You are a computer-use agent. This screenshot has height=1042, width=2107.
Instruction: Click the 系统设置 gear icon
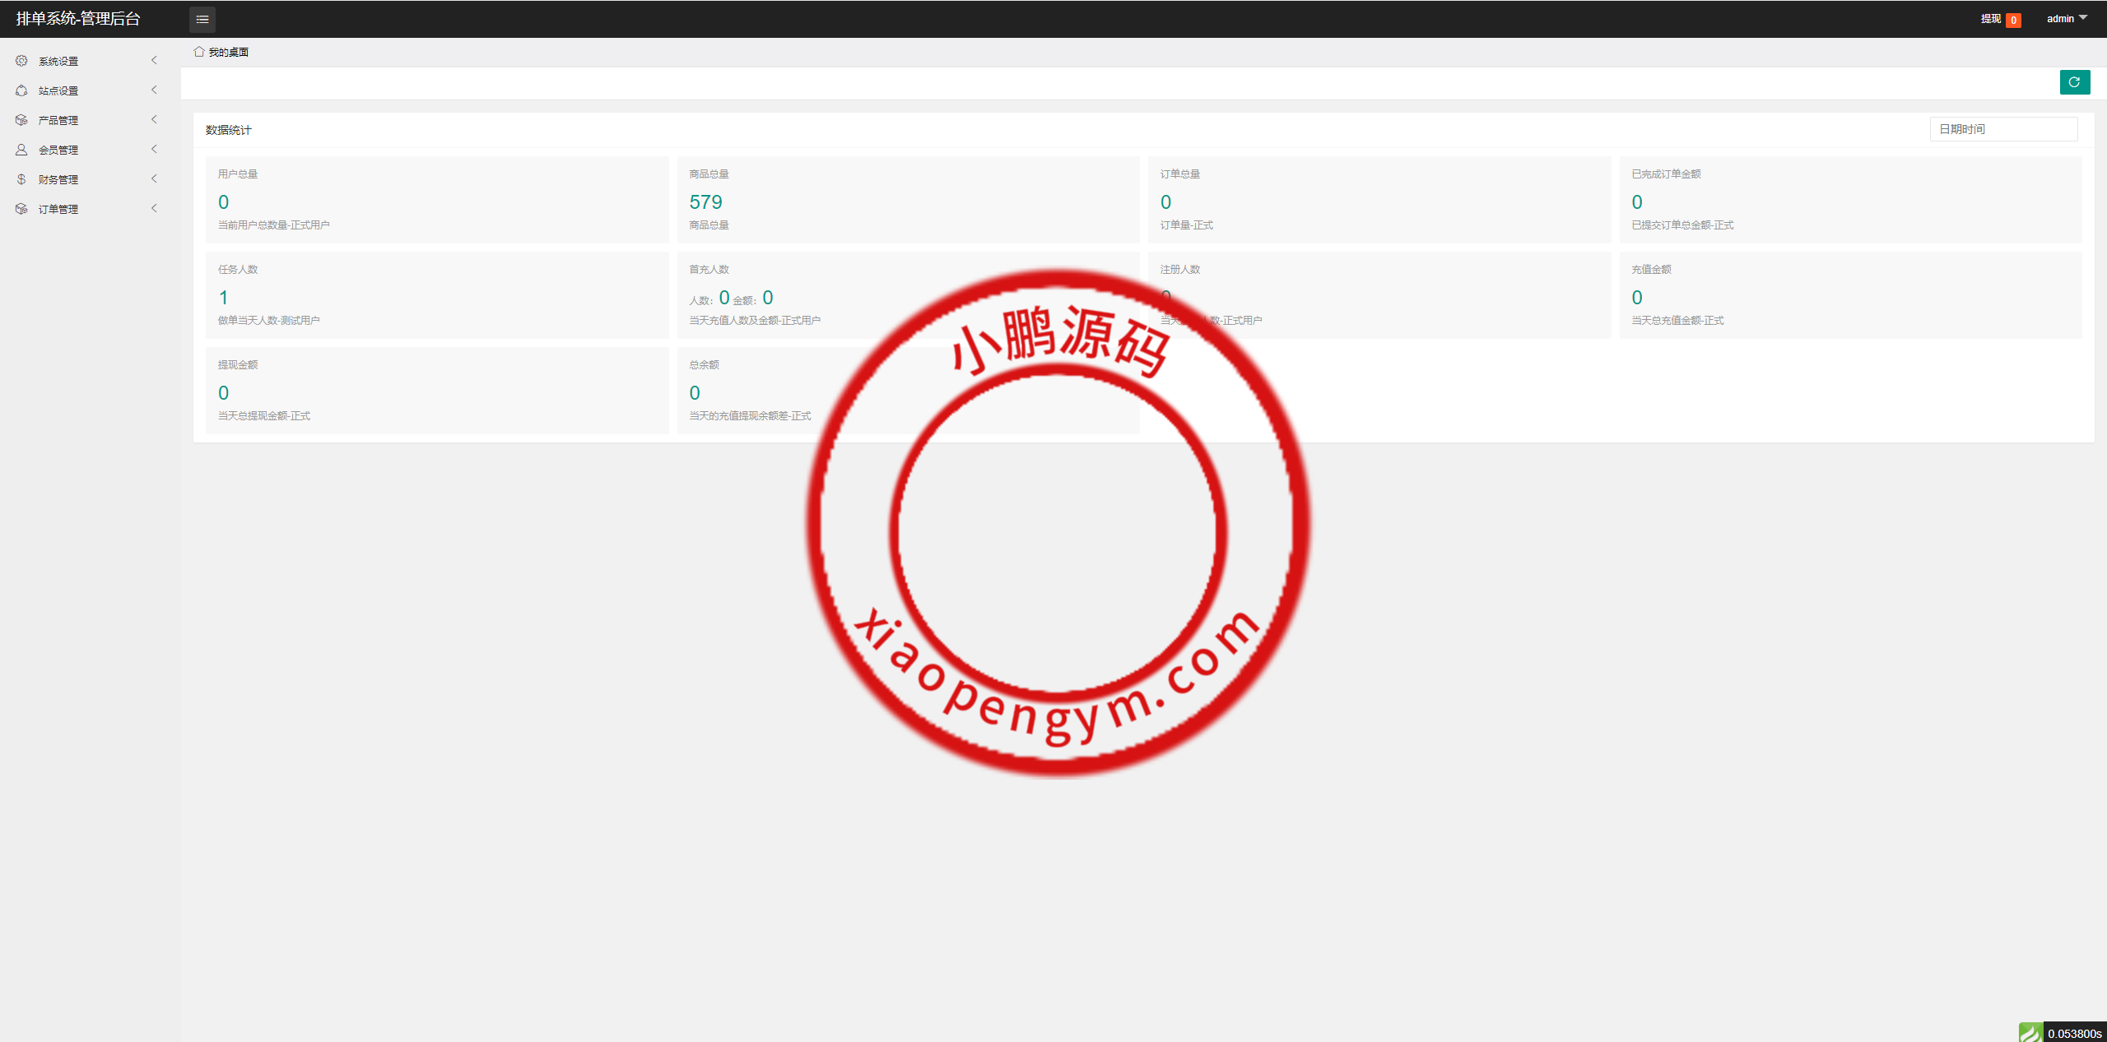click(21, 61)
